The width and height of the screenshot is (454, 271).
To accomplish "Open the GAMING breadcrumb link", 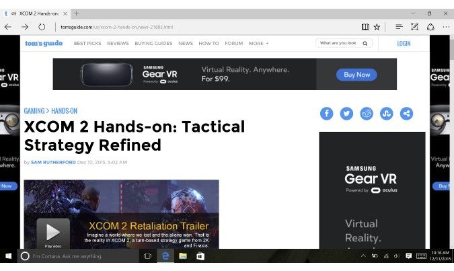I will (x=34, y=111).
